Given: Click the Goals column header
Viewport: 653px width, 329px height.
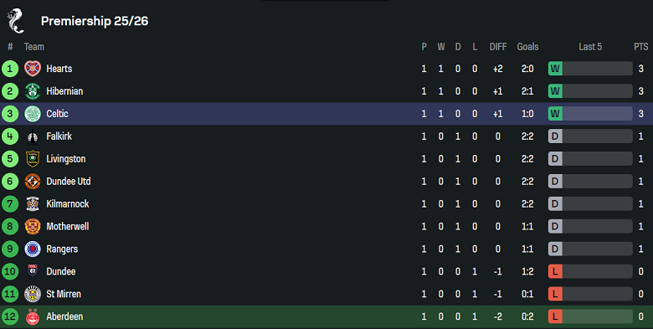Looking at the screenshot, I should click(527, 47).
